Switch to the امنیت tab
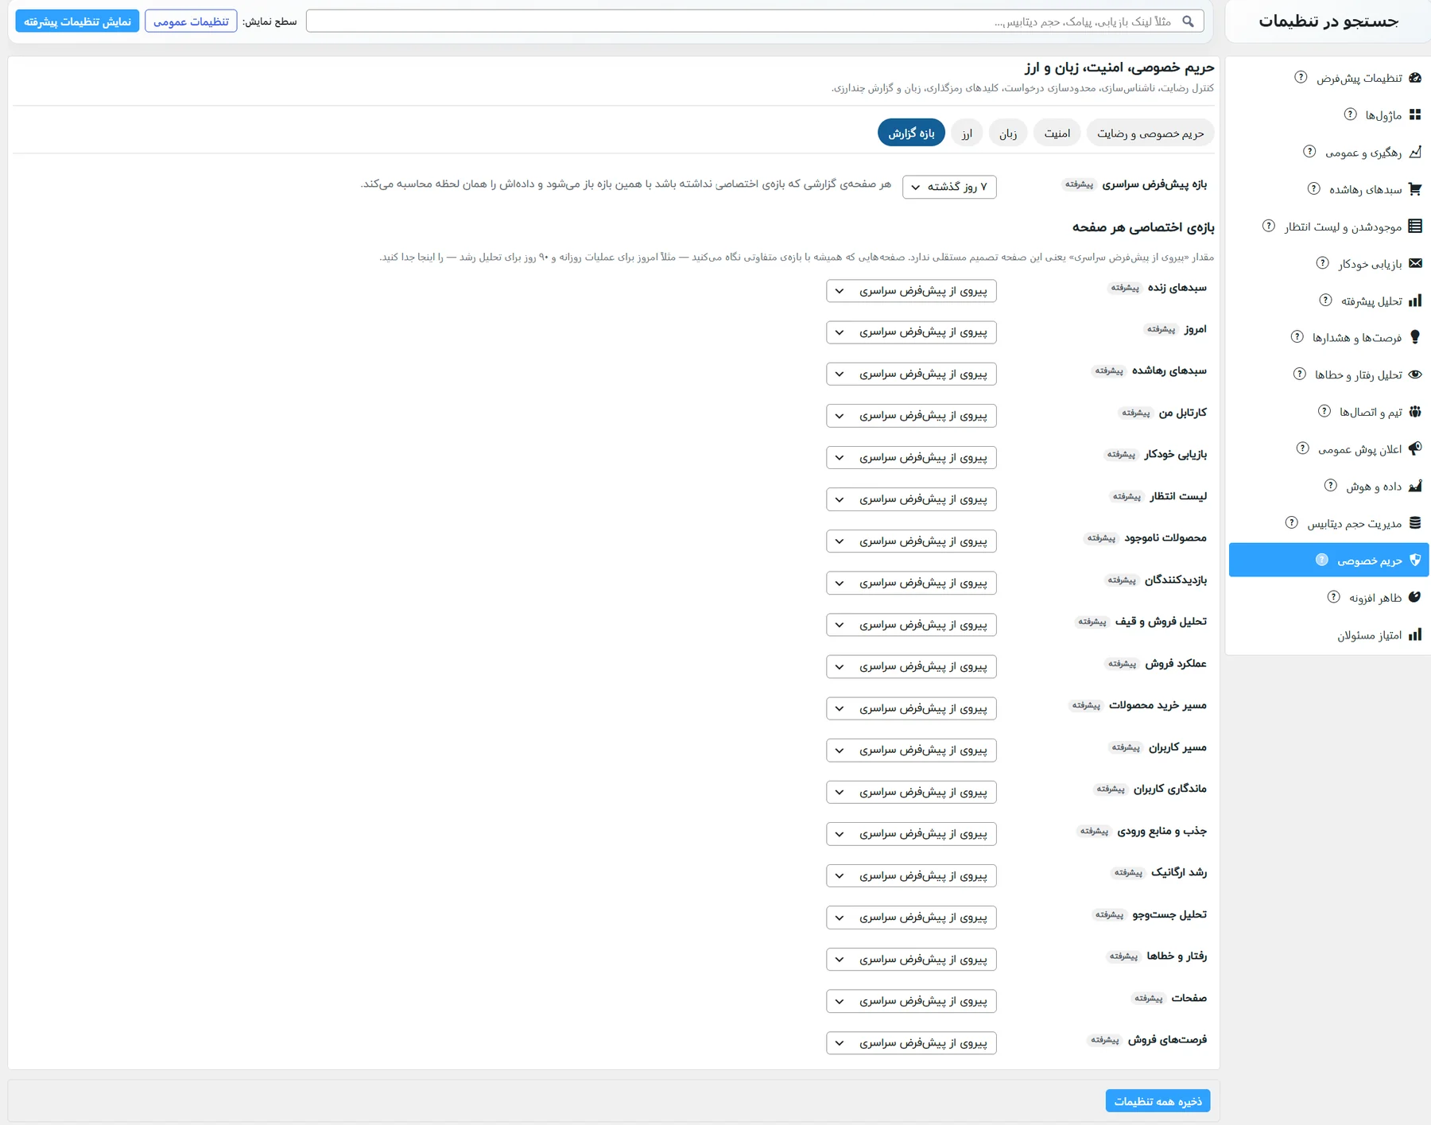 point(1057,134)
